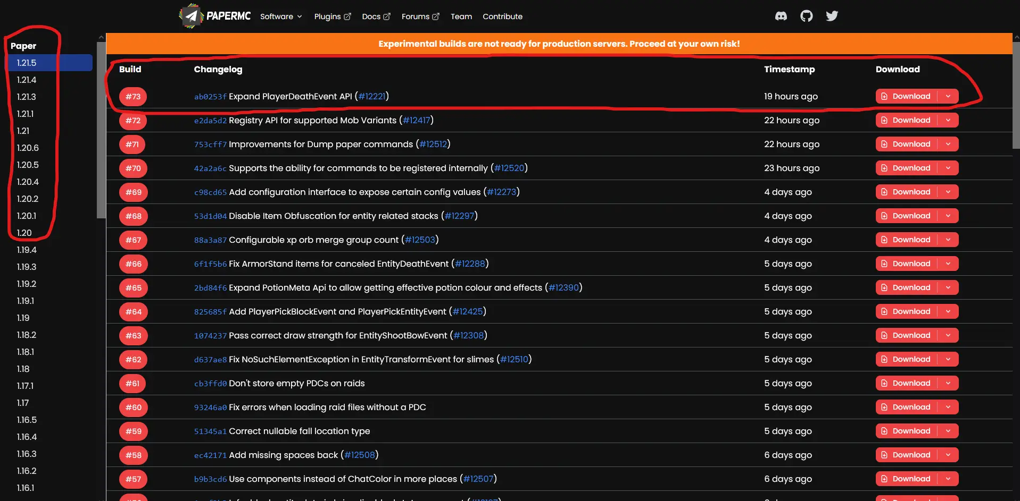Expand download options arrow for build #72

(948, 120)
